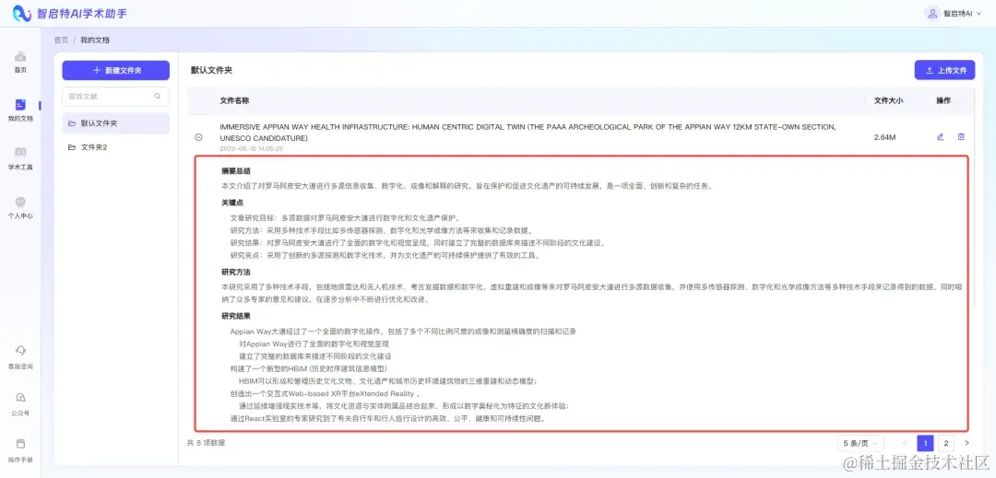The image size is (996, 478).
Task: Go to the previous page with the arrow
Action: (x=905, y=443)
